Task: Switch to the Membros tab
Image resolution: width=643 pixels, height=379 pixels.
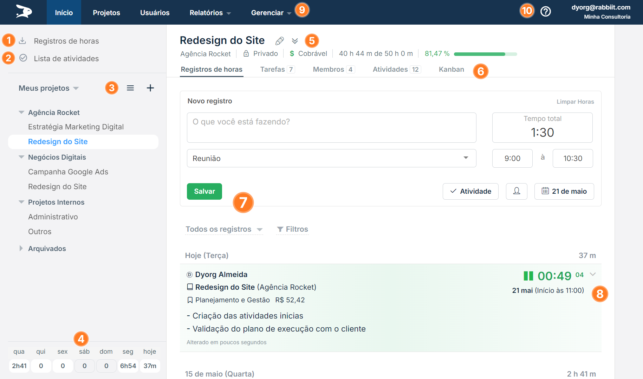Action: pyautogui.click(x=334, y=69)
